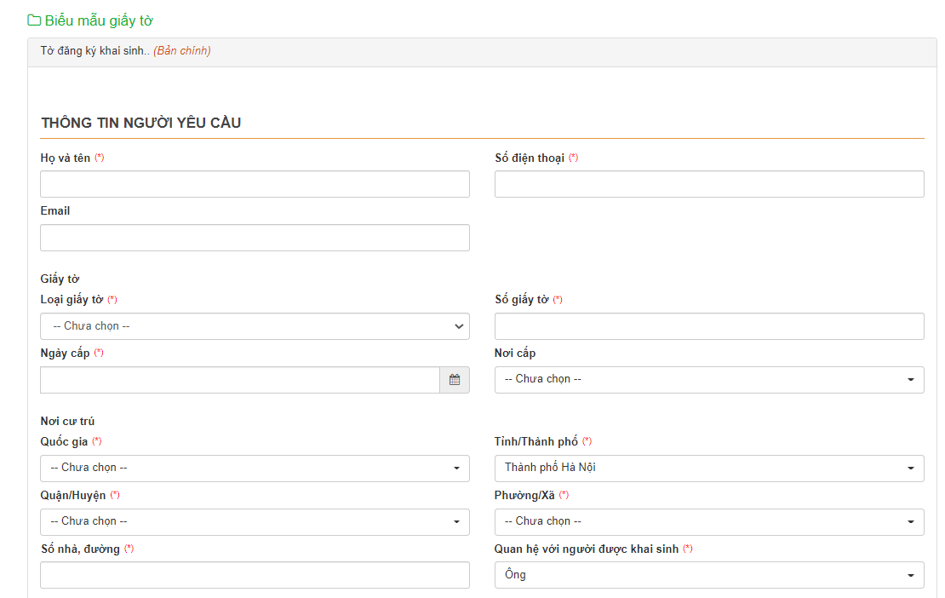The height and width of the screenshot is (598, 945).
Task: Select the Số giấy tờ input
Action: [x=708, y=326]
